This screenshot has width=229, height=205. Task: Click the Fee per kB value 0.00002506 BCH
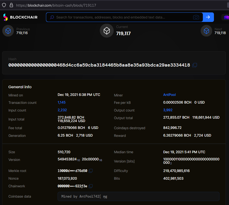(x=177, y=102)
